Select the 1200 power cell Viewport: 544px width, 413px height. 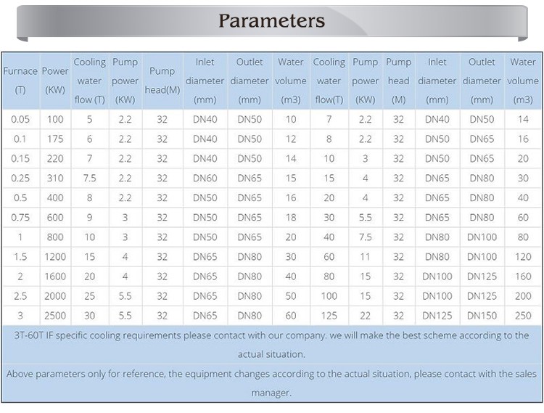pyautogui.click(x=55, y=256)
